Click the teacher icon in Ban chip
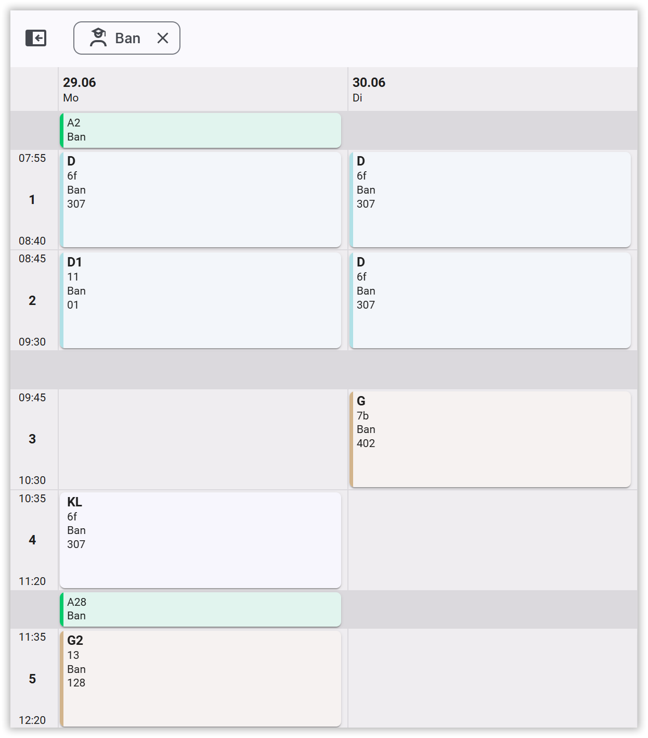Screen dimensions: 648x738 pos(98,37)
